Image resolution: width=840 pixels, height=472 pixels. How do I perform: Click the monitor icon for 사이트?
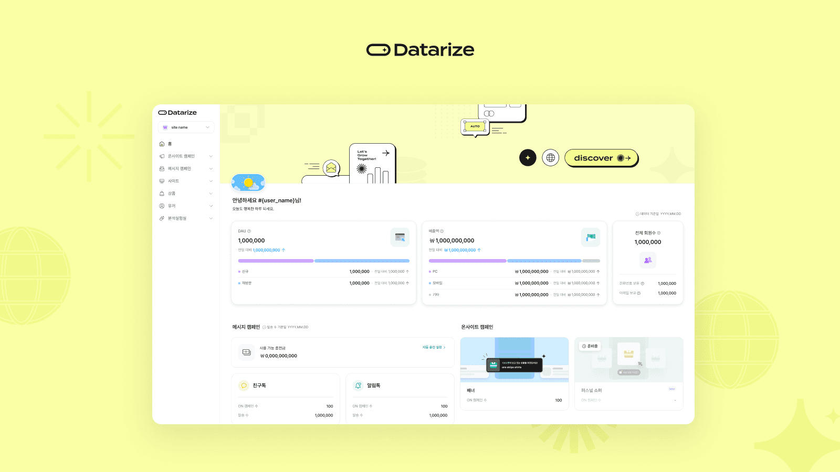(162, 181)
